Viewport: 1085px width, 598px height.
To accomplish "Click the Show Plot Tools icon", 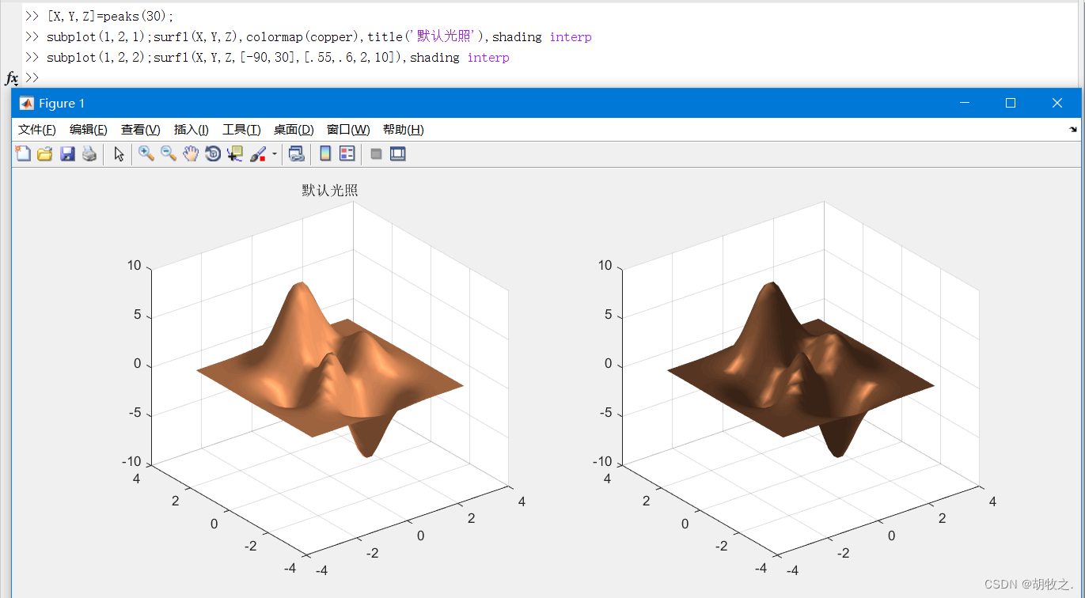I will pos(398,154).
